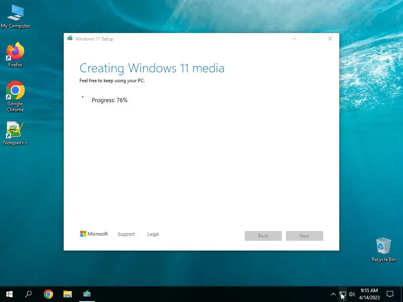403x302 pixels.
Task: Click the Show desktop strip on taskbar
Action: (402, 294)
